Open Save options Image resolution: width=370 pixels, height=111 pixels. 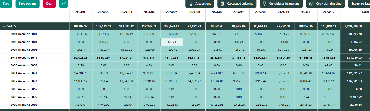(x=28, y=4)
